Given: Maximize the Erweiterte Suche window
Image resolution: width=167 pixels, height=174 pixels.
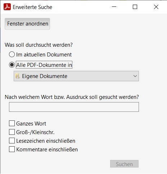Looking at the screenshot, I should (135, 7).
